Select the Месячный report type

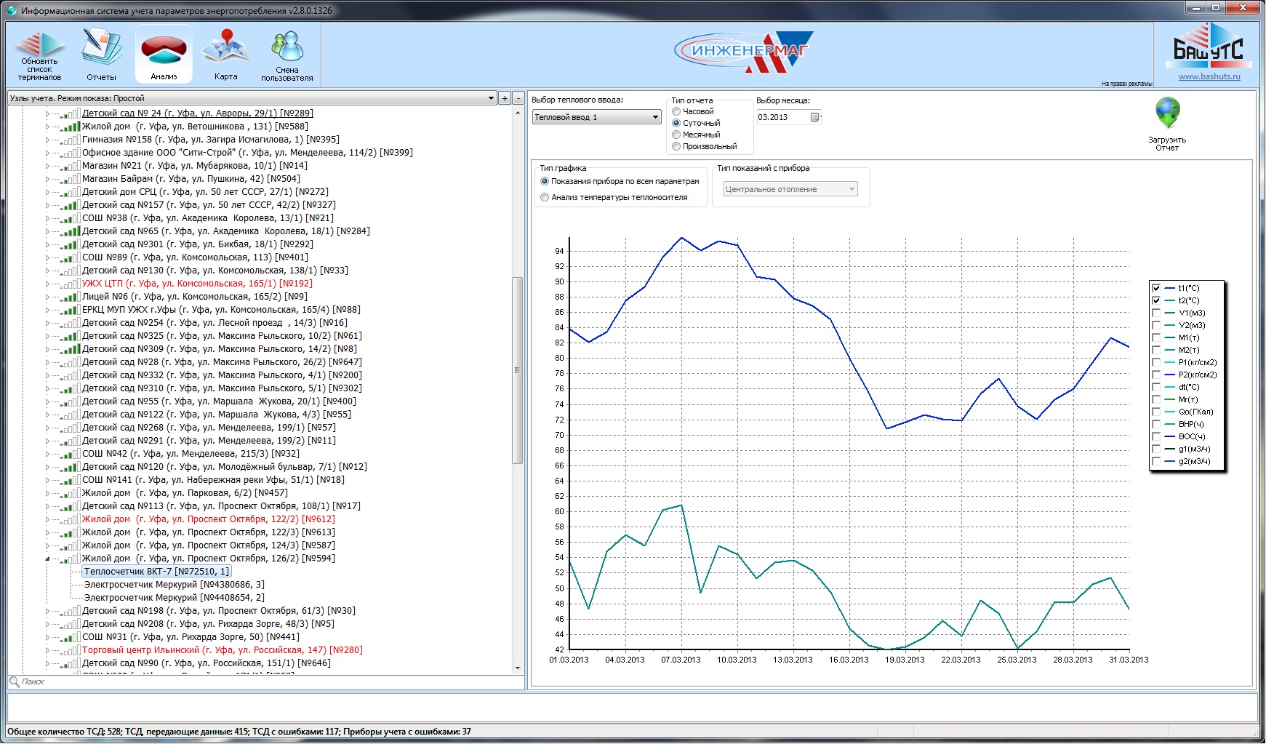(x=676, y=135)
